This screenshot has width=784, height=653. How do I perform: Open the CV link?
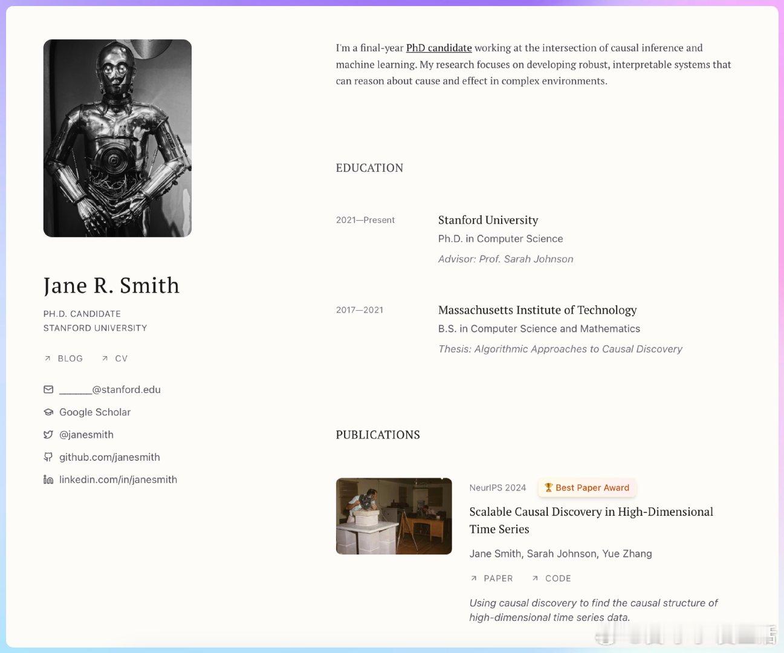point(121,359)
